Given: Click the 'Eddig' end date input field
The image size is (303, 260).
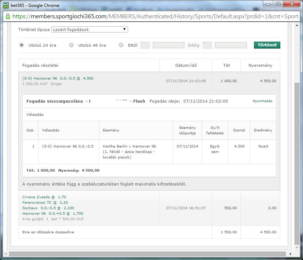Looking at the screenshot, I should 231,45.
